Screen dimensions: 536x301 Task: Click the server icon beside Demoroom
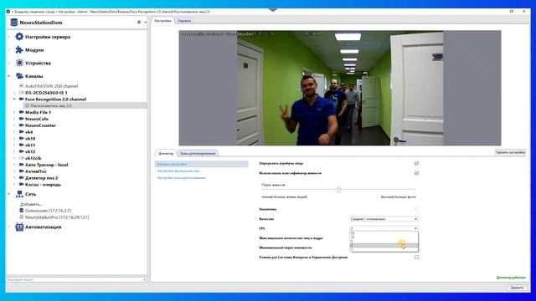[22, 211]
